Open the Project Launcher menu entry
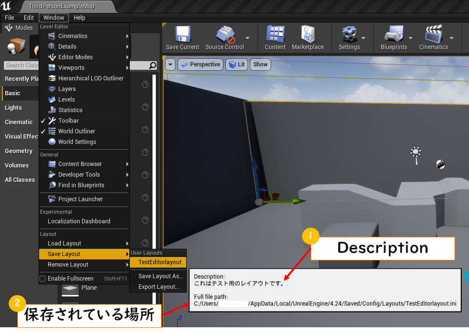The image size is (469, 334). coord(84,199)
